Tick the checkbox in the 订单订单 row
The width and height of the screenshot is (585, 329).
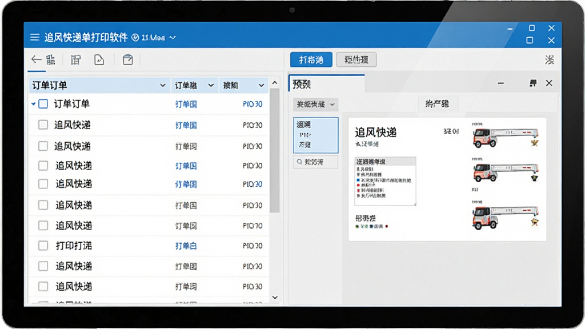[x=43, y=104]
